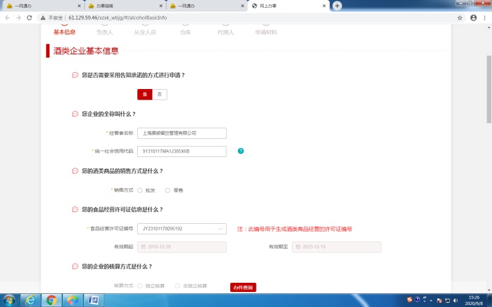Choose 是 for the 告知承诺 option

pos(145,94)
